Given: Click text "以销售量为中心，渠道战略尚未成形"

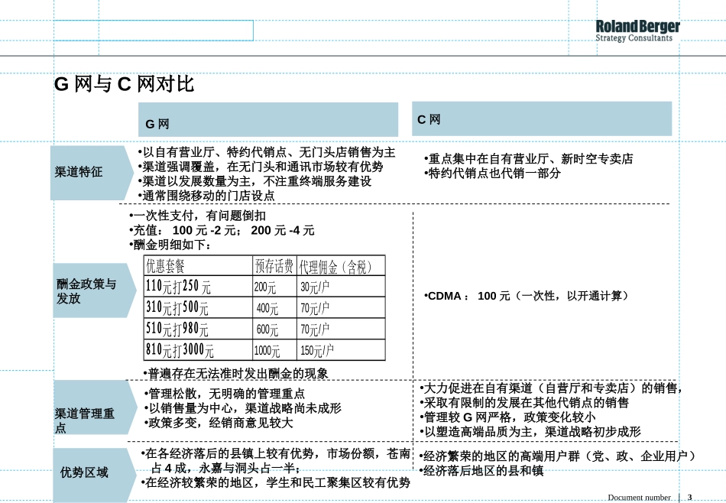Looking at the screenshot, I should click(245, 408).
